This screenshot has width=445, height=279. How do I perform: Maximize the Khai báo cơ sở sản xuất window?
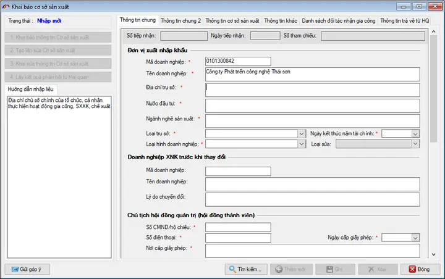click(x=419, y=6)
